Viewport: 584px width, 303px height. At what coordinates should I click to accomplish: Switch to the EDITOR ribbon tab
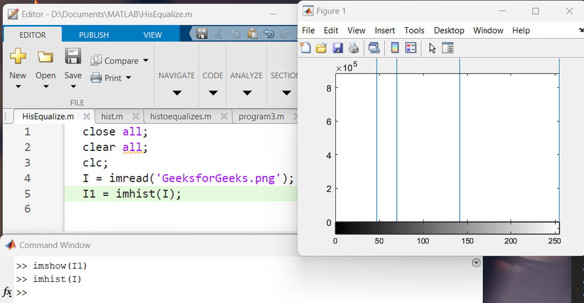[x=33, y=35]
